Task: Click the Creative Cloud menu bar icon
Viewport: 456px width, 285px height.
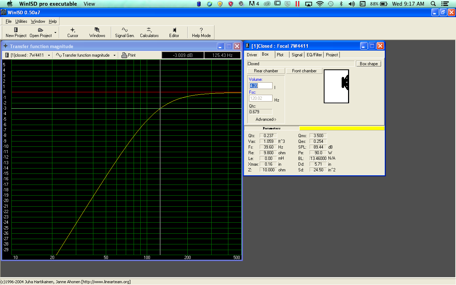Action: pyautogui.click(x=267, y=4)
